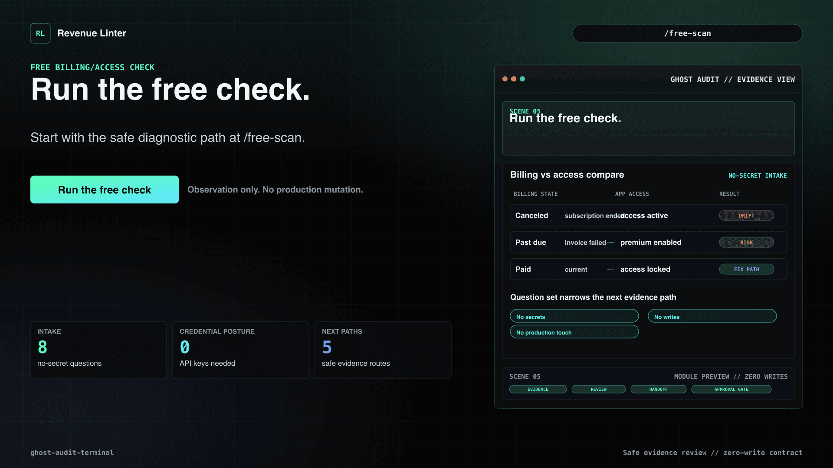Screen dimensions: 833x468
Task: Switch to the APPROVAL GATE tab
Action: click(731, 390)
